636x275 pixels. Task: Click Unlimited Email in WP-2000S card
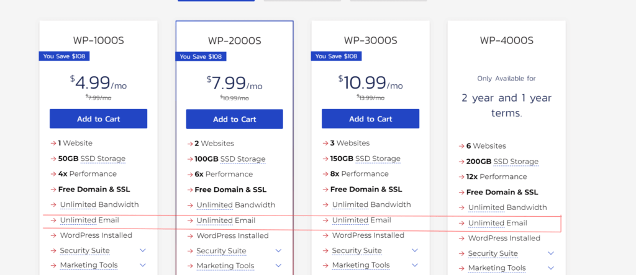click(226, 220)
